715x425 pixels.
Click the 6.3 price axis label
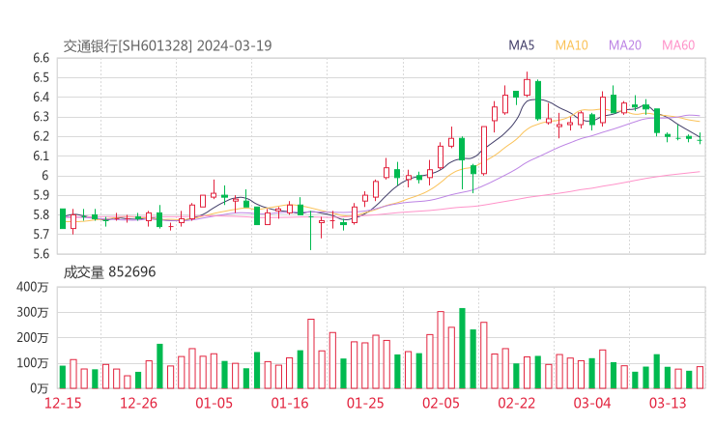pos(41,117)
